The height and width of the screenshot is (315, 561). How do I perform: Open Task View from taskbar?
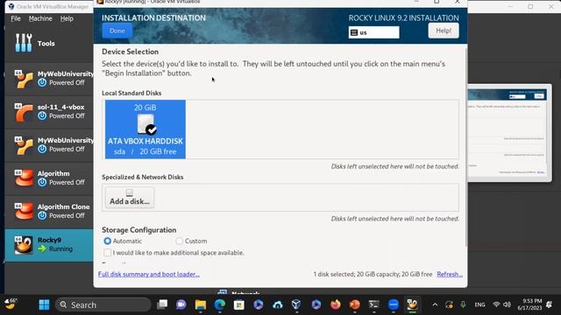[x=162, y=304]
